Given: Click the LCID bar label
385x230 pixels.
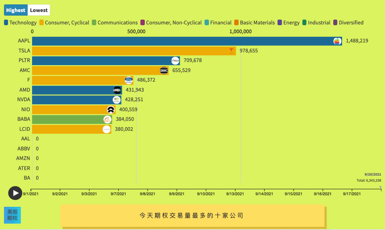Looking at the screenshot, I should (24, 129).
